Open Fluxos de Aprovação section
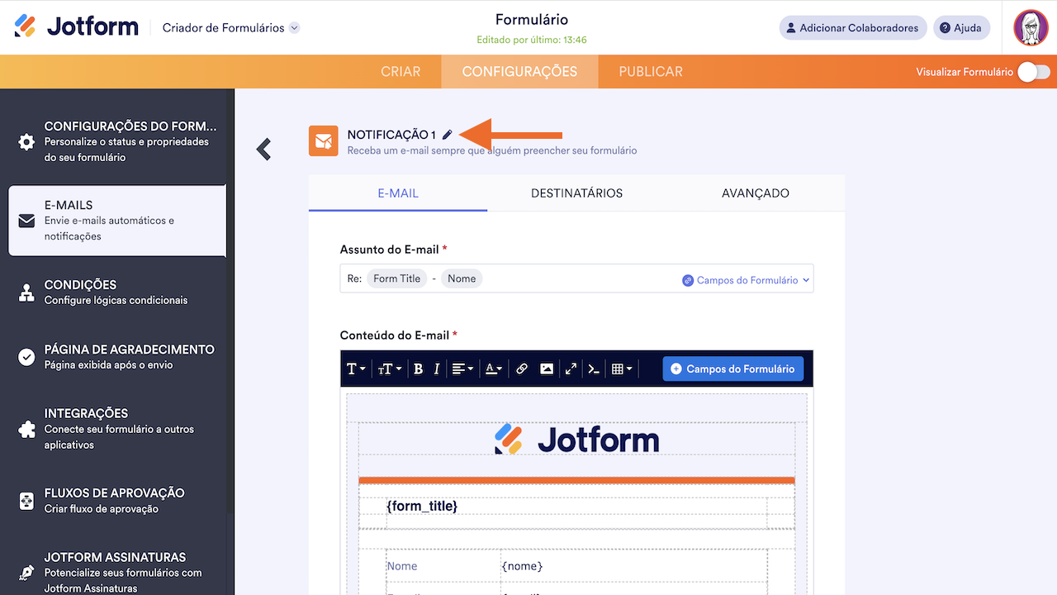Image resolution: width=1057 pixels, height=595 pixels. pos(117,500)
